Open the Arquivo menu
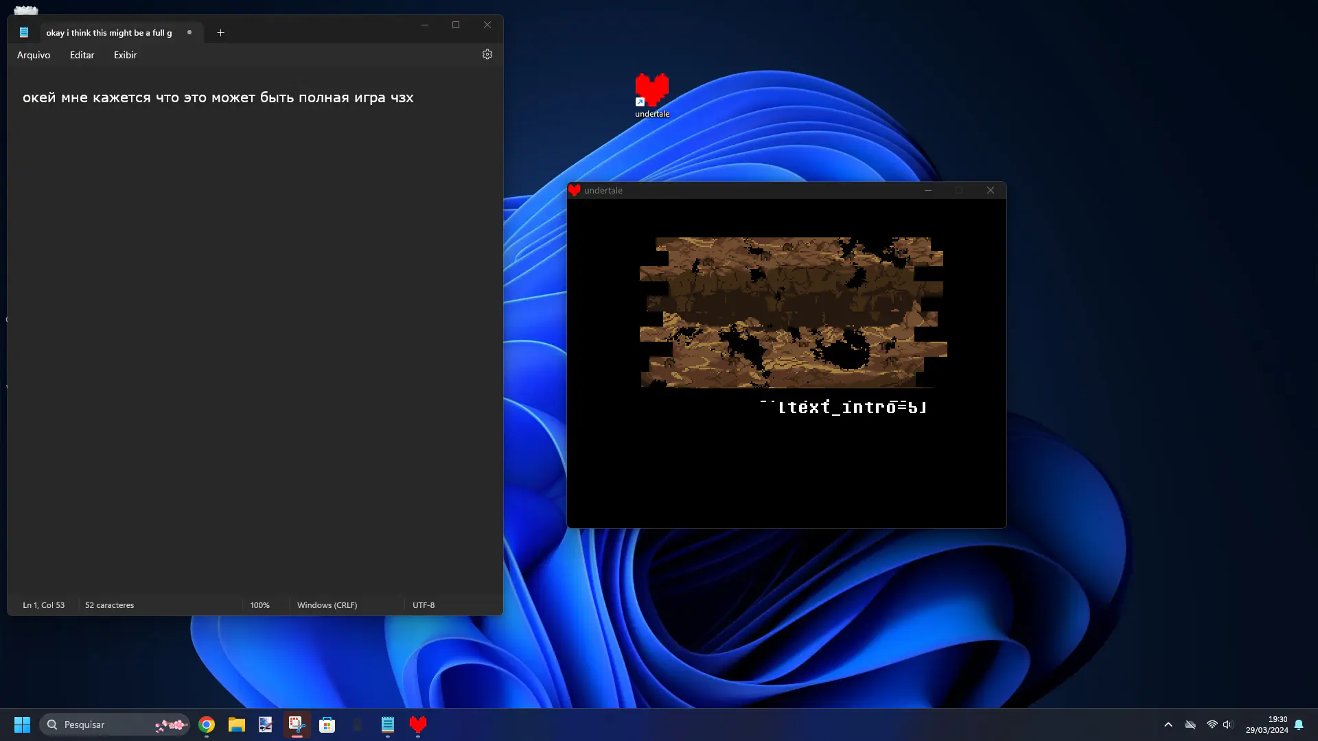The height and width of the screenshot is (741, 1318). (34, 55)
